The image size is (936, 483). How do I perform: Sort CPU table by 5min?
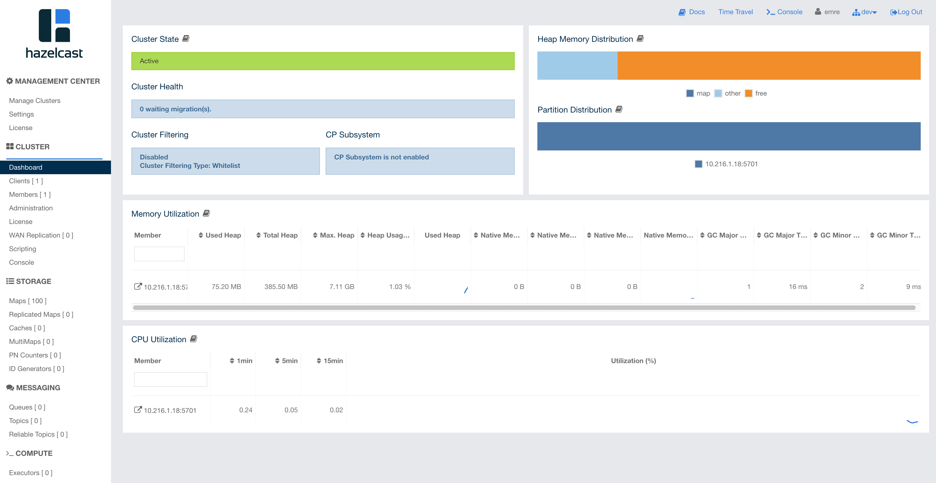286,361
